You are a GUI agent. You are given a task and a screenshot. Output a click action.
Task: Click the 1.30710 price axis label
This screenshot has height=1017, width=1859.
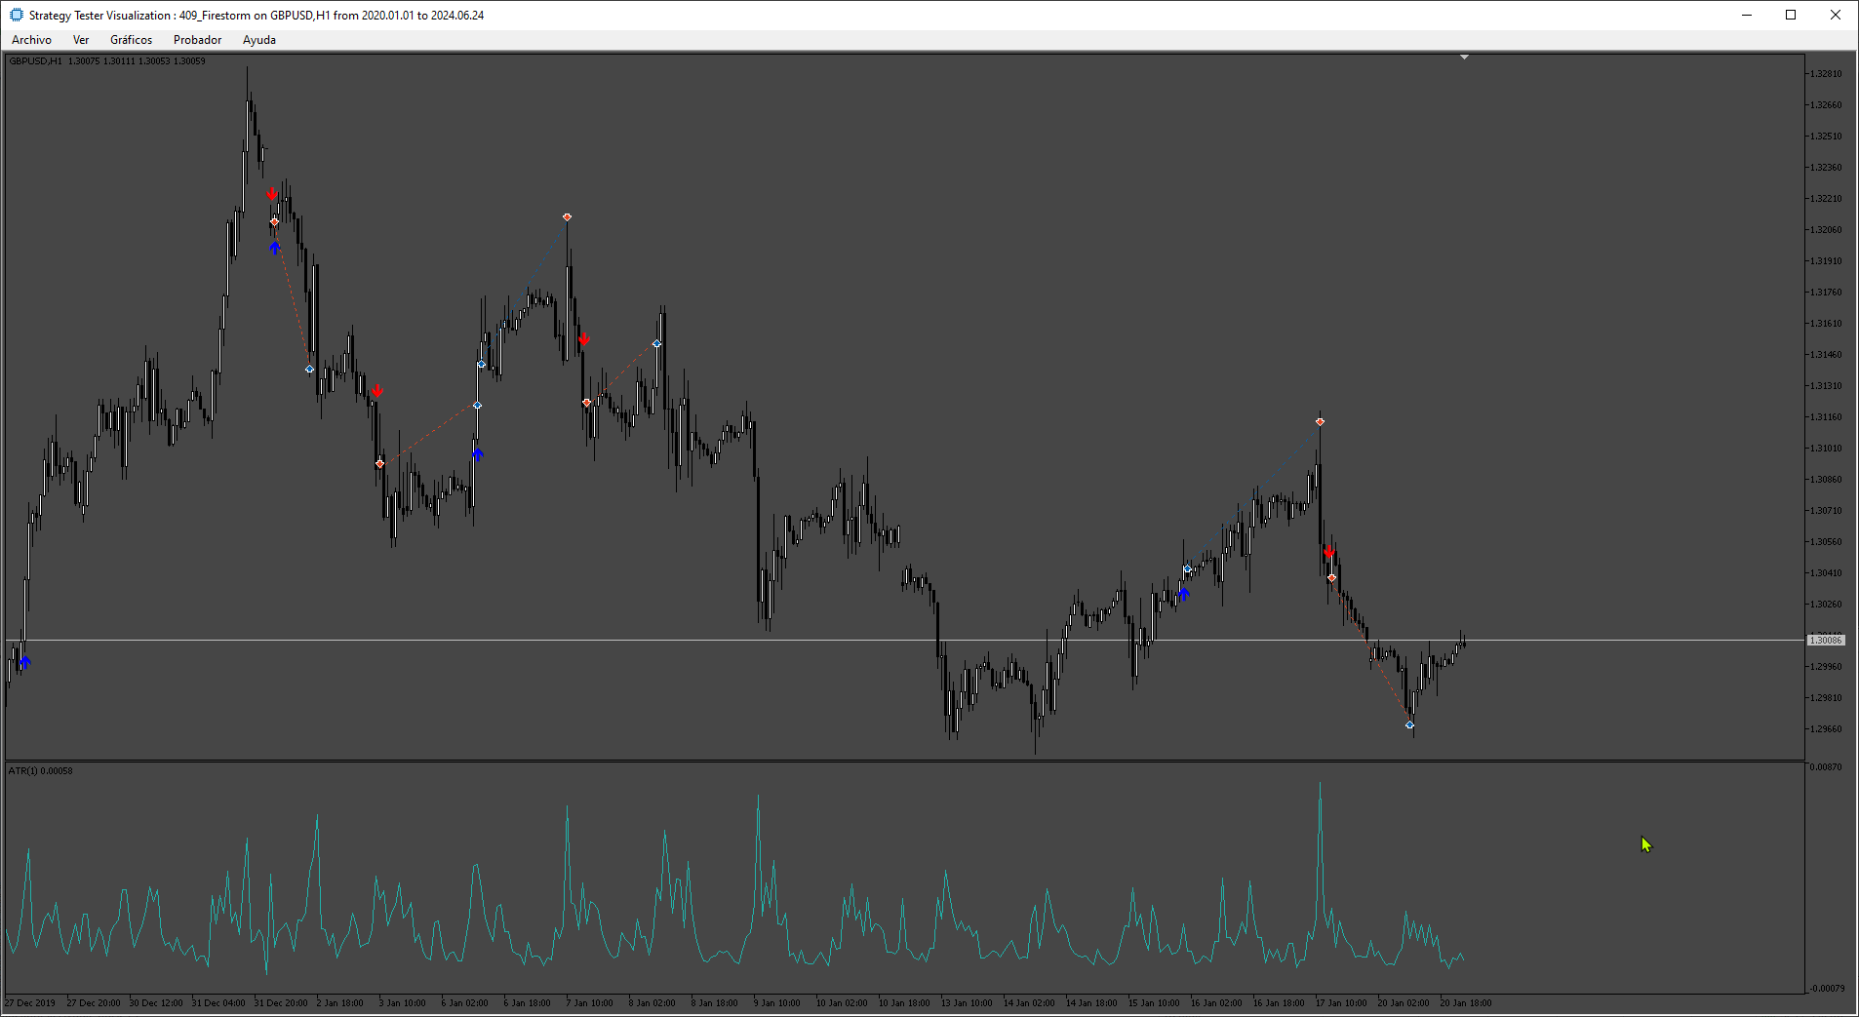coord(1826,511)
